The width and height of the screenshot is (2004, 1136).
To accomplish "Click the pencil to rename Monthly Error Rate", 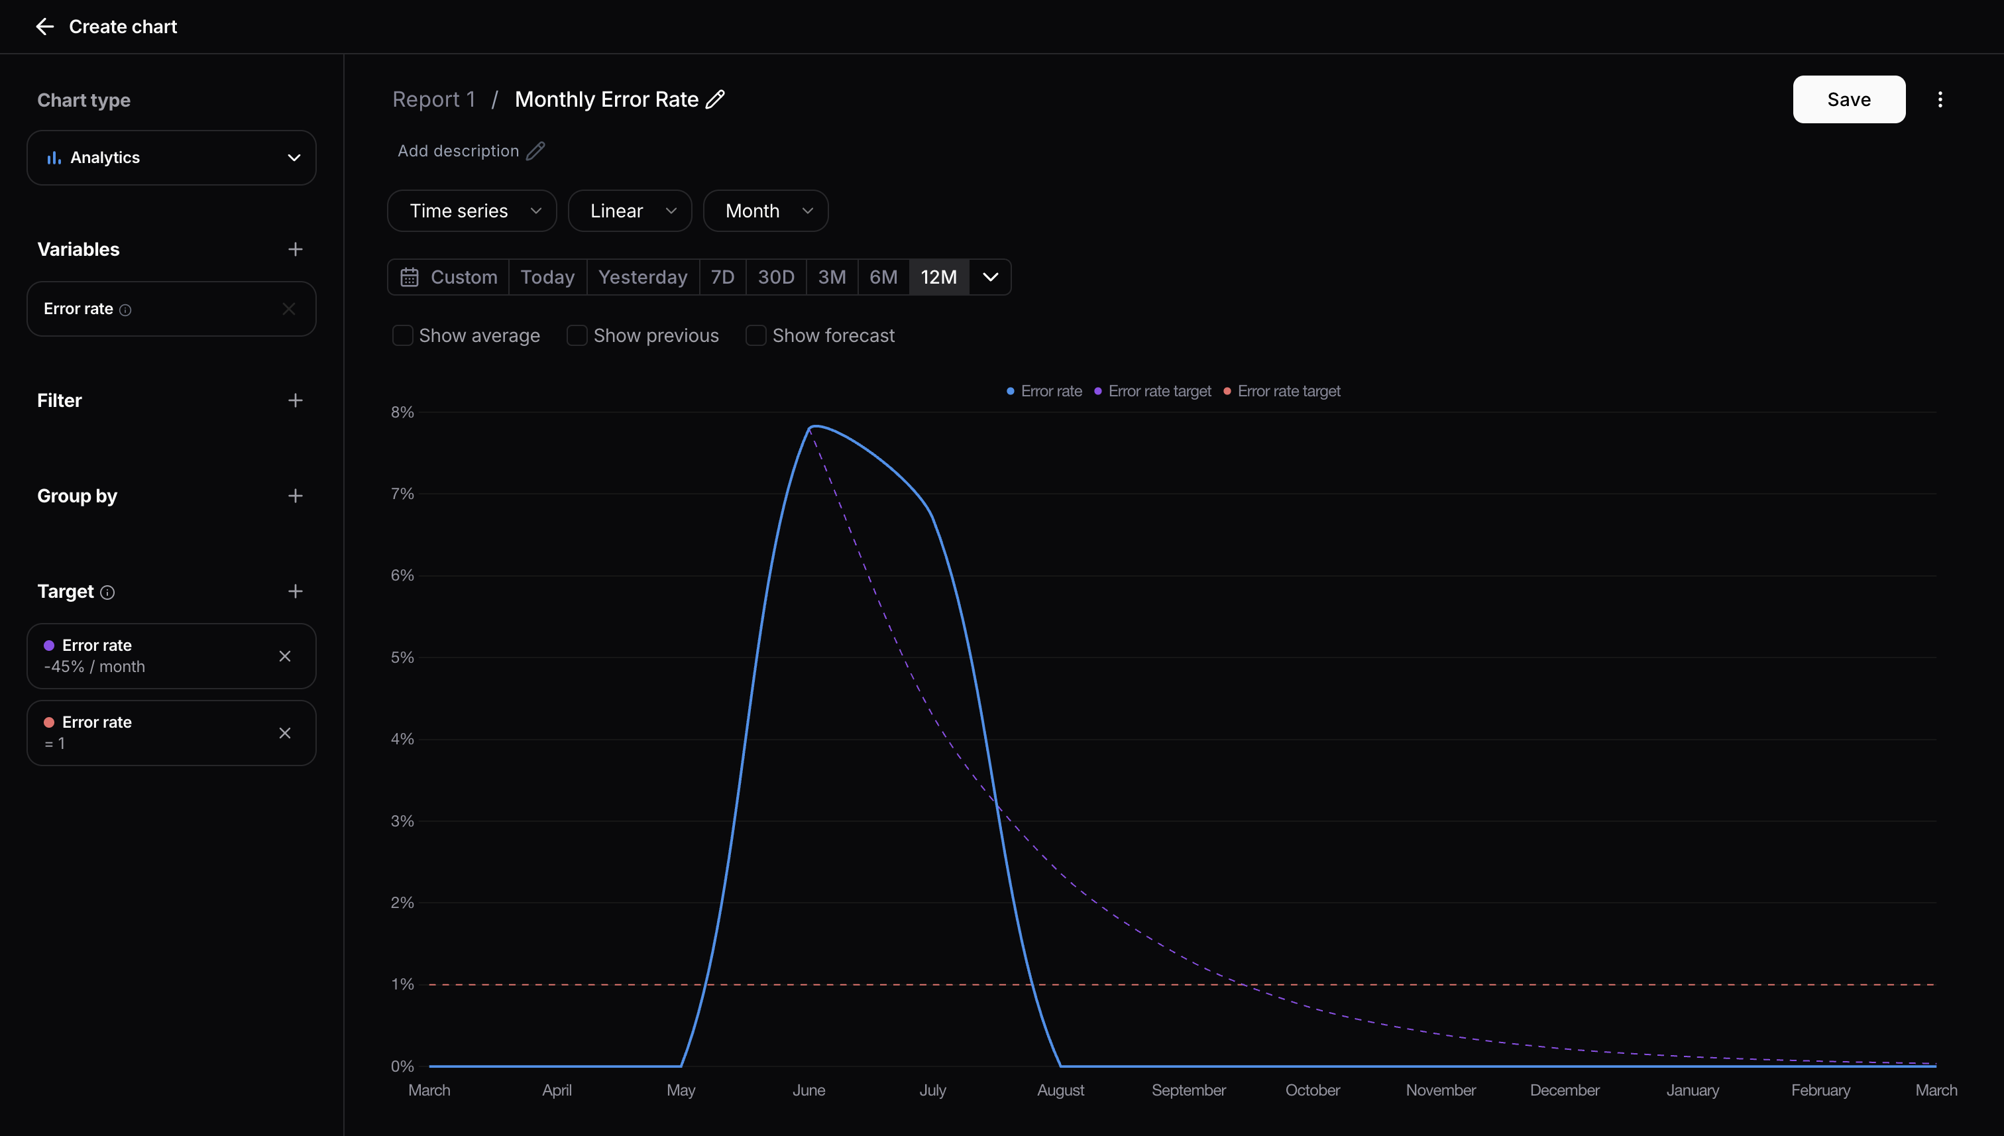I will point(715,99).
